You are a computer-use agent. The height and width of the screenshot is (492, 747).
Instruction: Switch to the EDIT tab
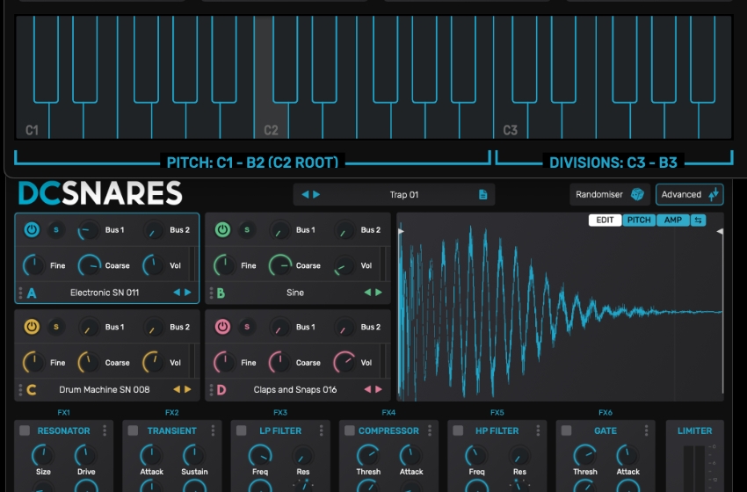click(x=605, y=220)
